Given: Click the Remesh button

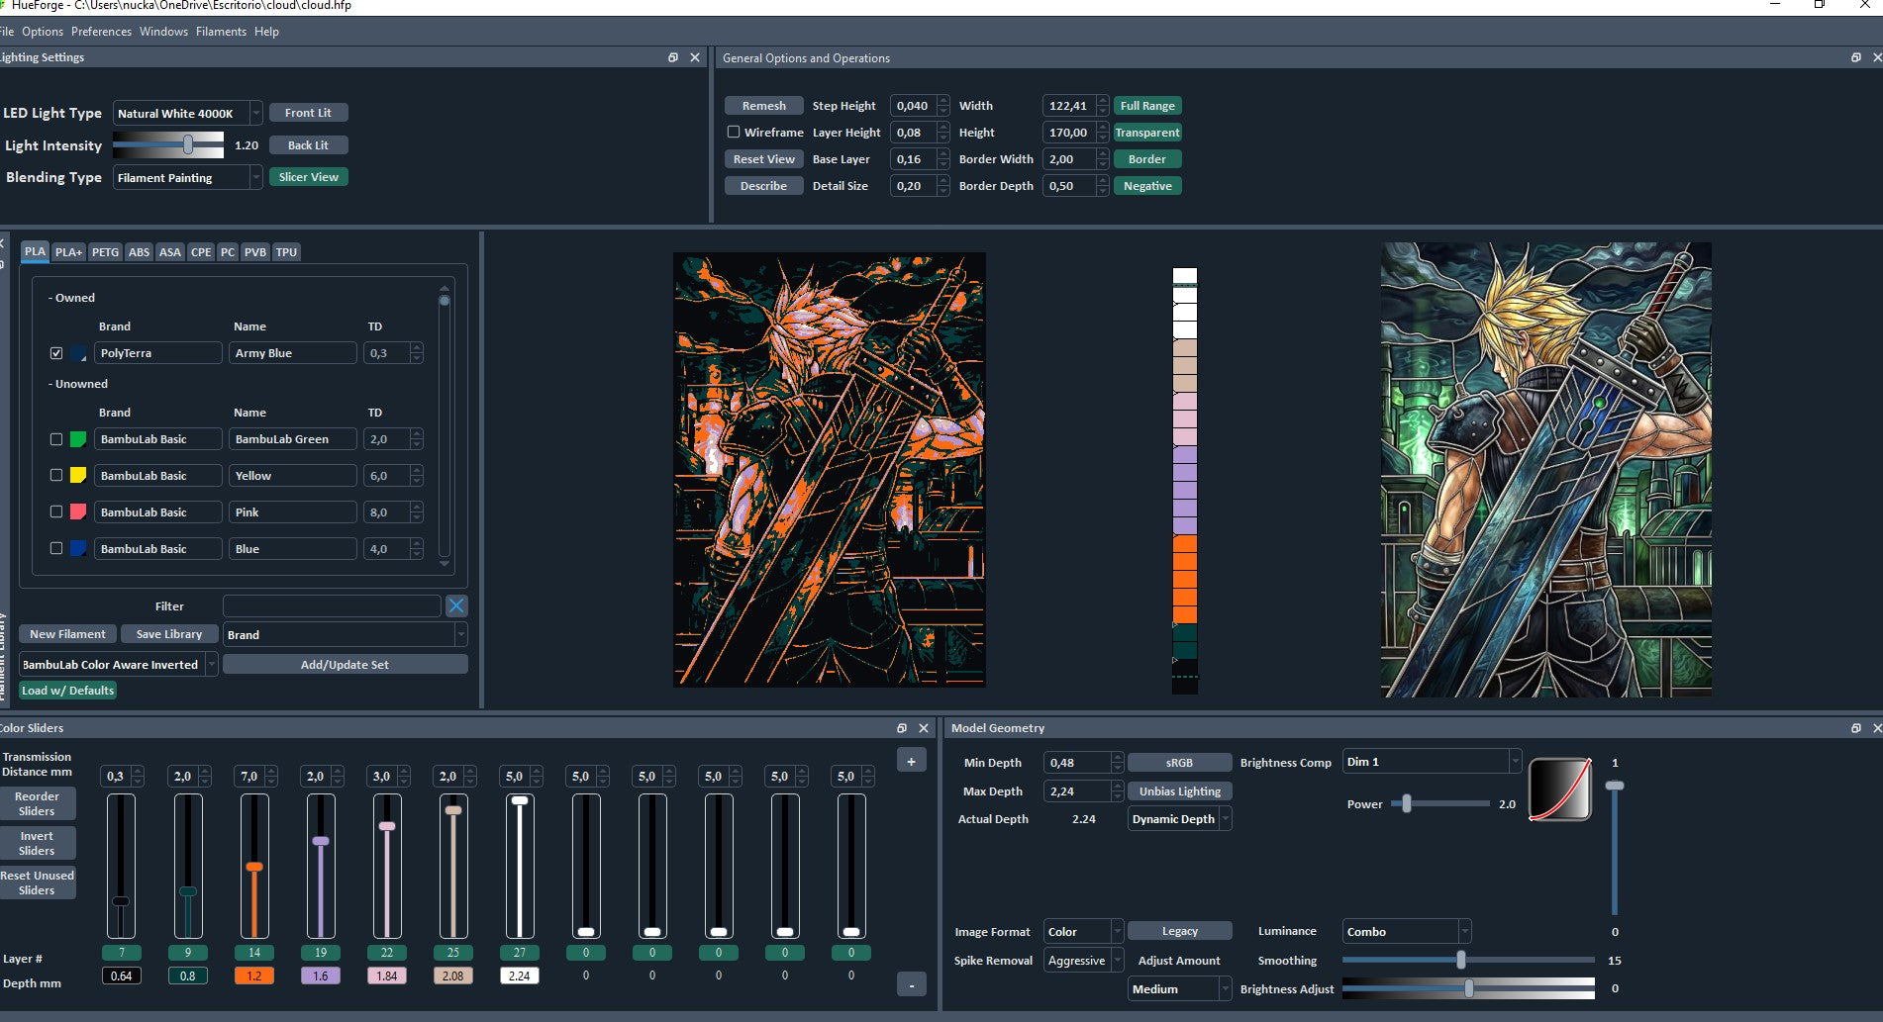Looking at the screenshot, I should click(x=764, y=106).
